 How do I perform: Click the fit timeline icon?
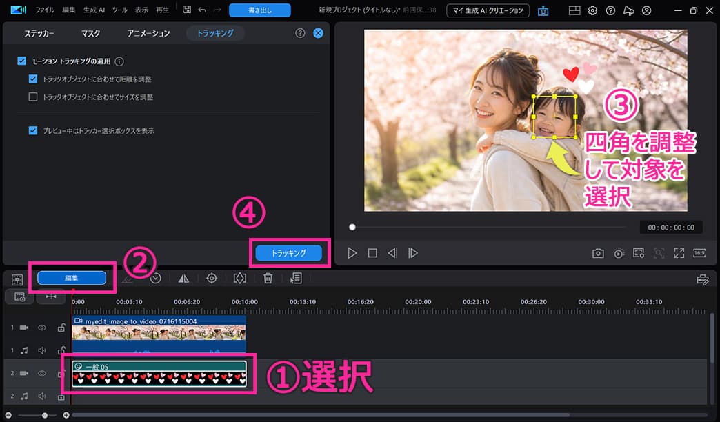51,297
